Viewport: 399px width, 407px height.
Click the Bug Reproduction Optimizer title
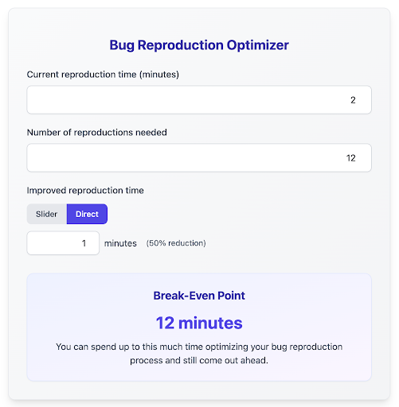point(199,45)
